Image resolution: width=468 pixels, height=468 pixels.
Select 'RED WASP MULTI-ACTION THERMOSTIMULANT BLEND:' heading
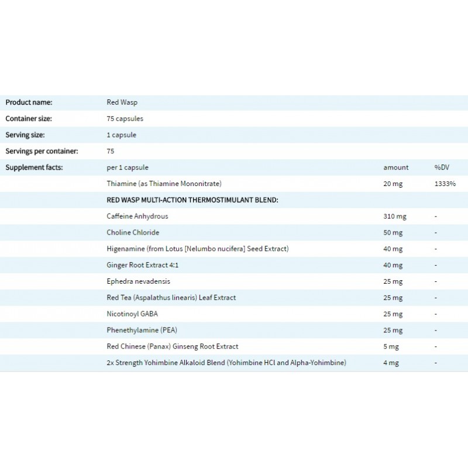click(x=192, y=200)
